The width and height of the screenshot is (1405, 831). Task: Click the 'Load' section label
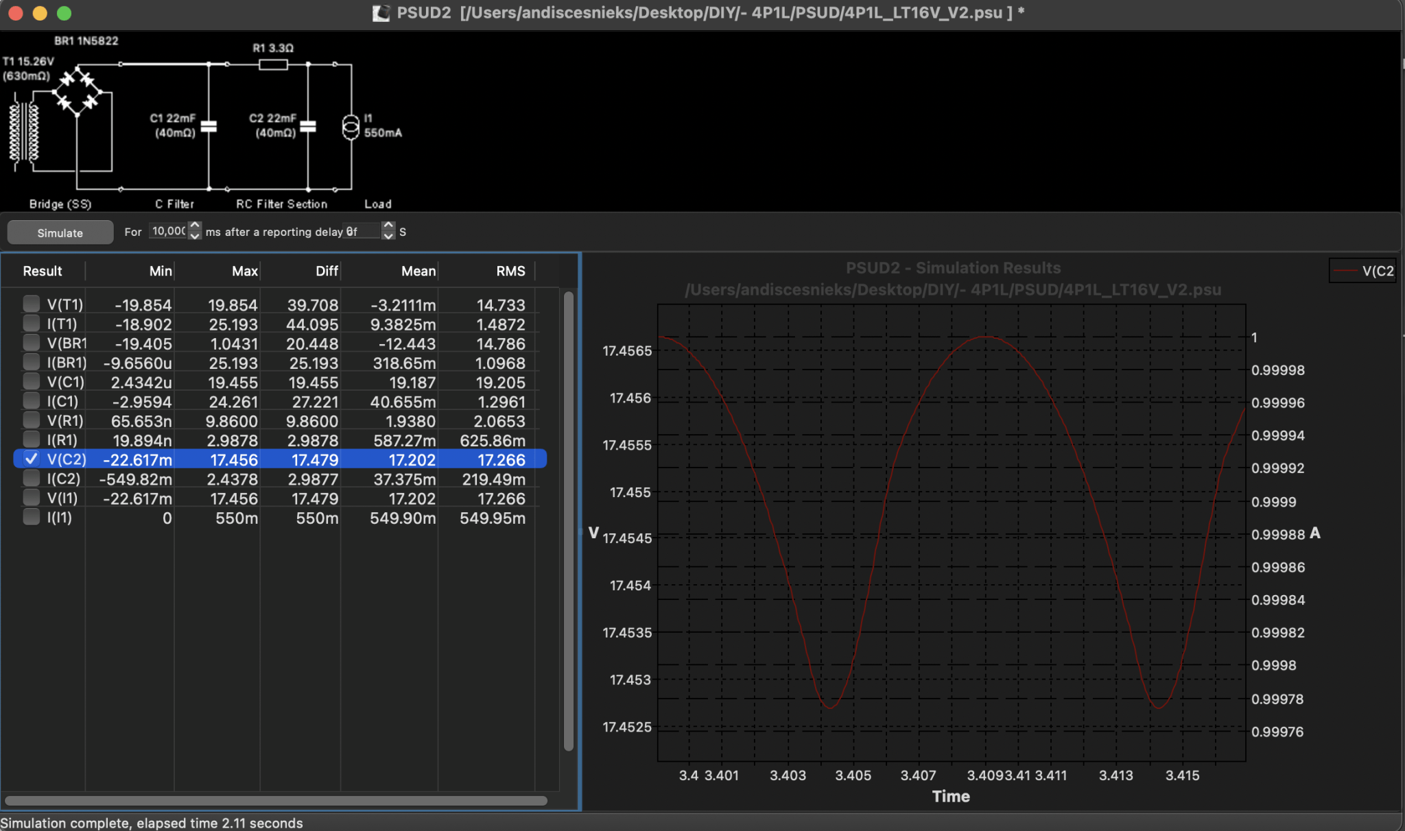point(378,204)
